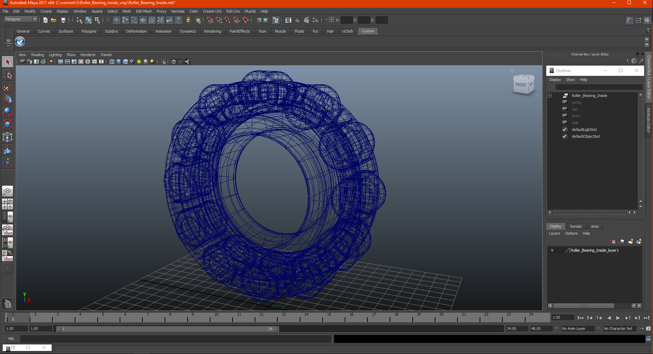The height and width of the screenshot is (354, 653).
Task: Click Select Camera icon in viewport toolbar
Action: point(22,62)
